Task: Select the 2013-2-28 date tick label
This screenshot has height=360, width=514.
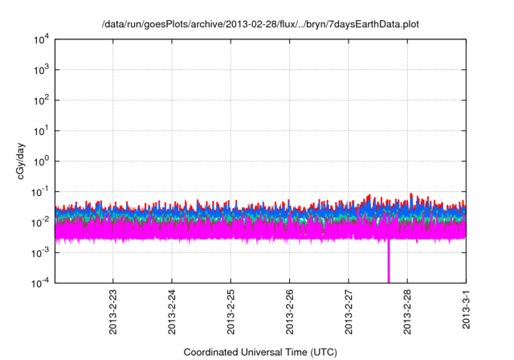Action: (x=407, y=312)
